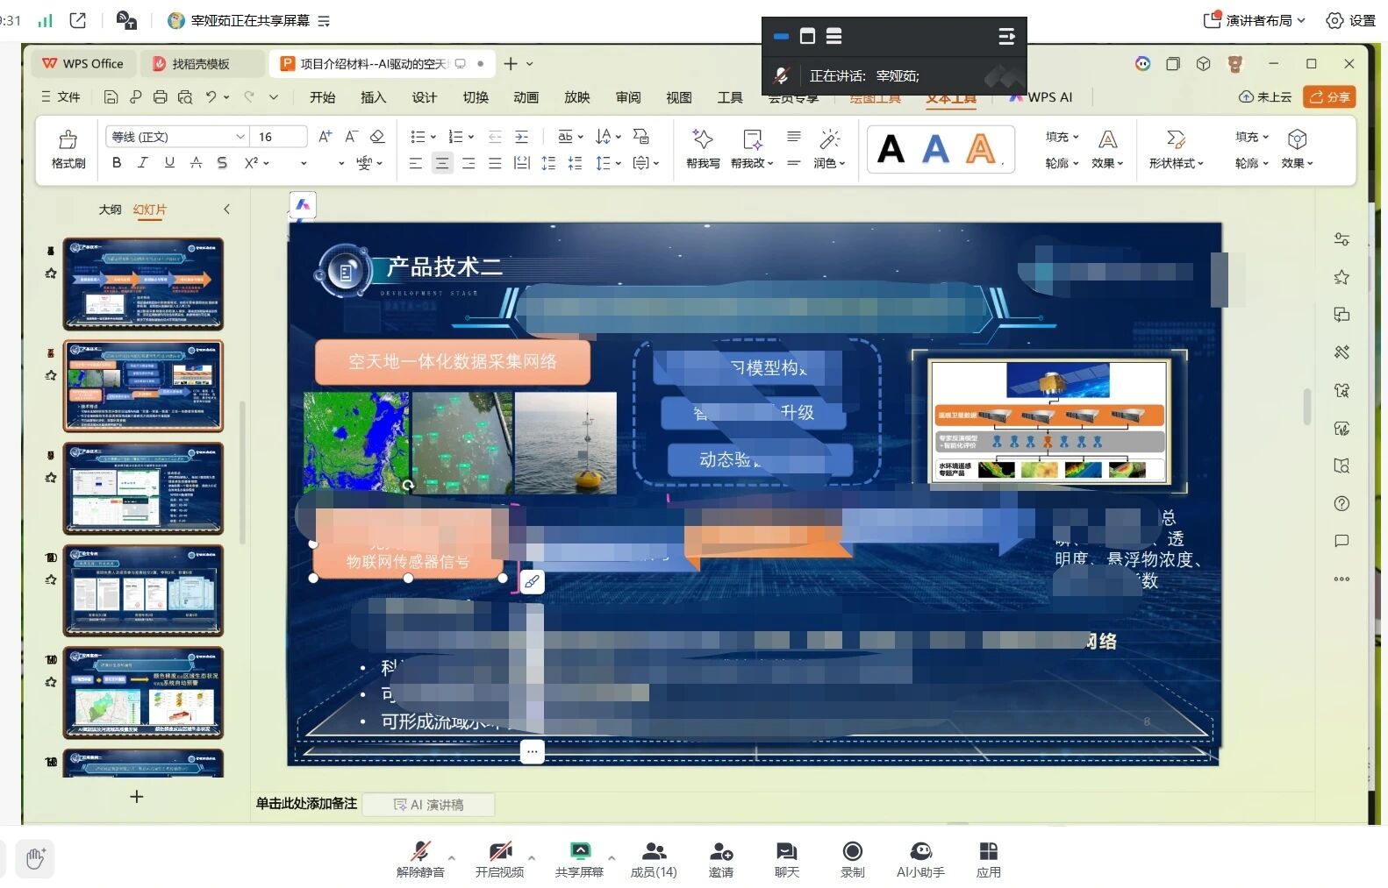Toggle italic formatting

143,163
